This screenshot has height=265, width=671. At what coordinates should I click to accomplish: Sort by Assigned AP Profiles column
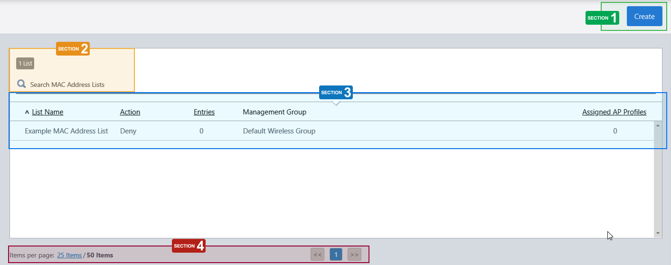click(614, 112)
